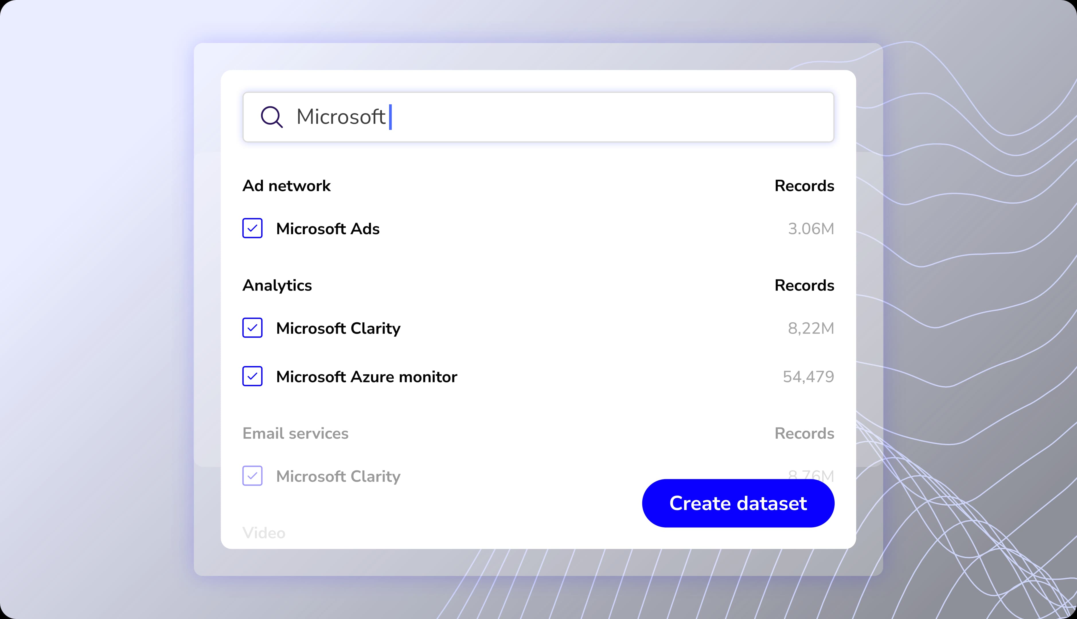This screenshot has height=619, width=1077.
Task: Click the magnifying glass search icon
Action: (x=273, y=117)
